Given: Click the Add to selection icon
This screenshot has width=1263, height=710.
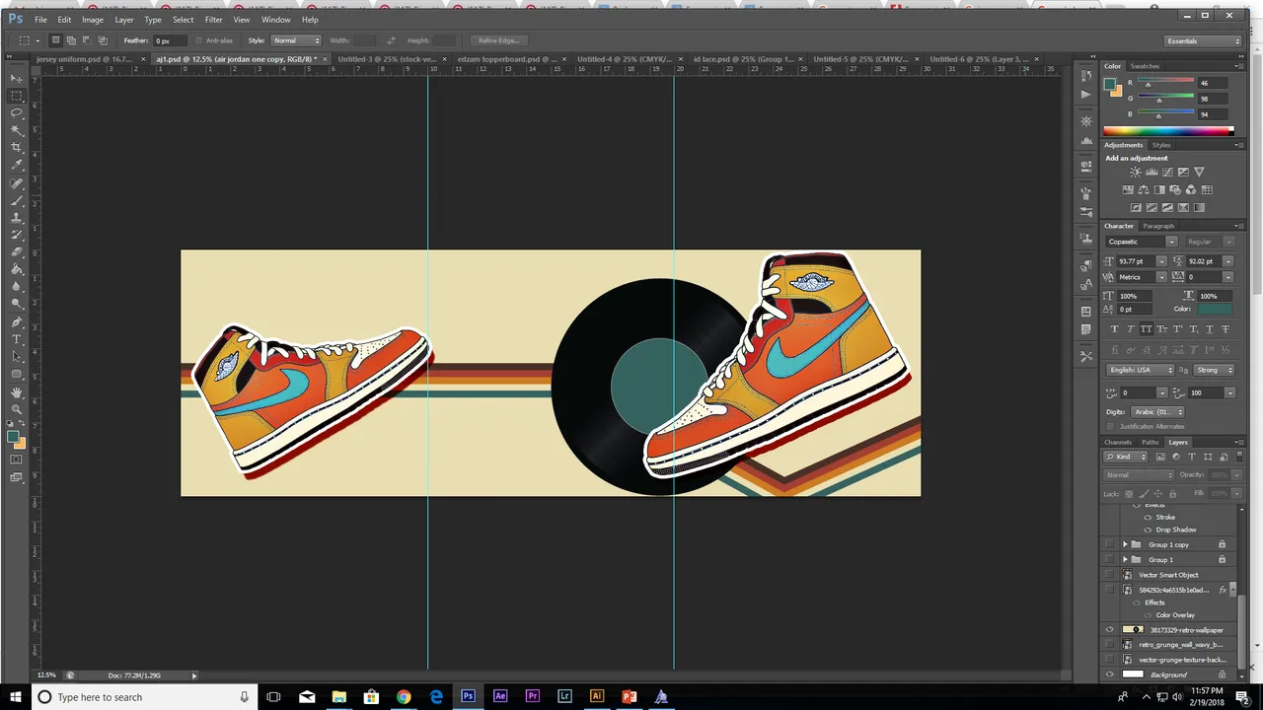Looking at the screenshot, I should point(71,40).
